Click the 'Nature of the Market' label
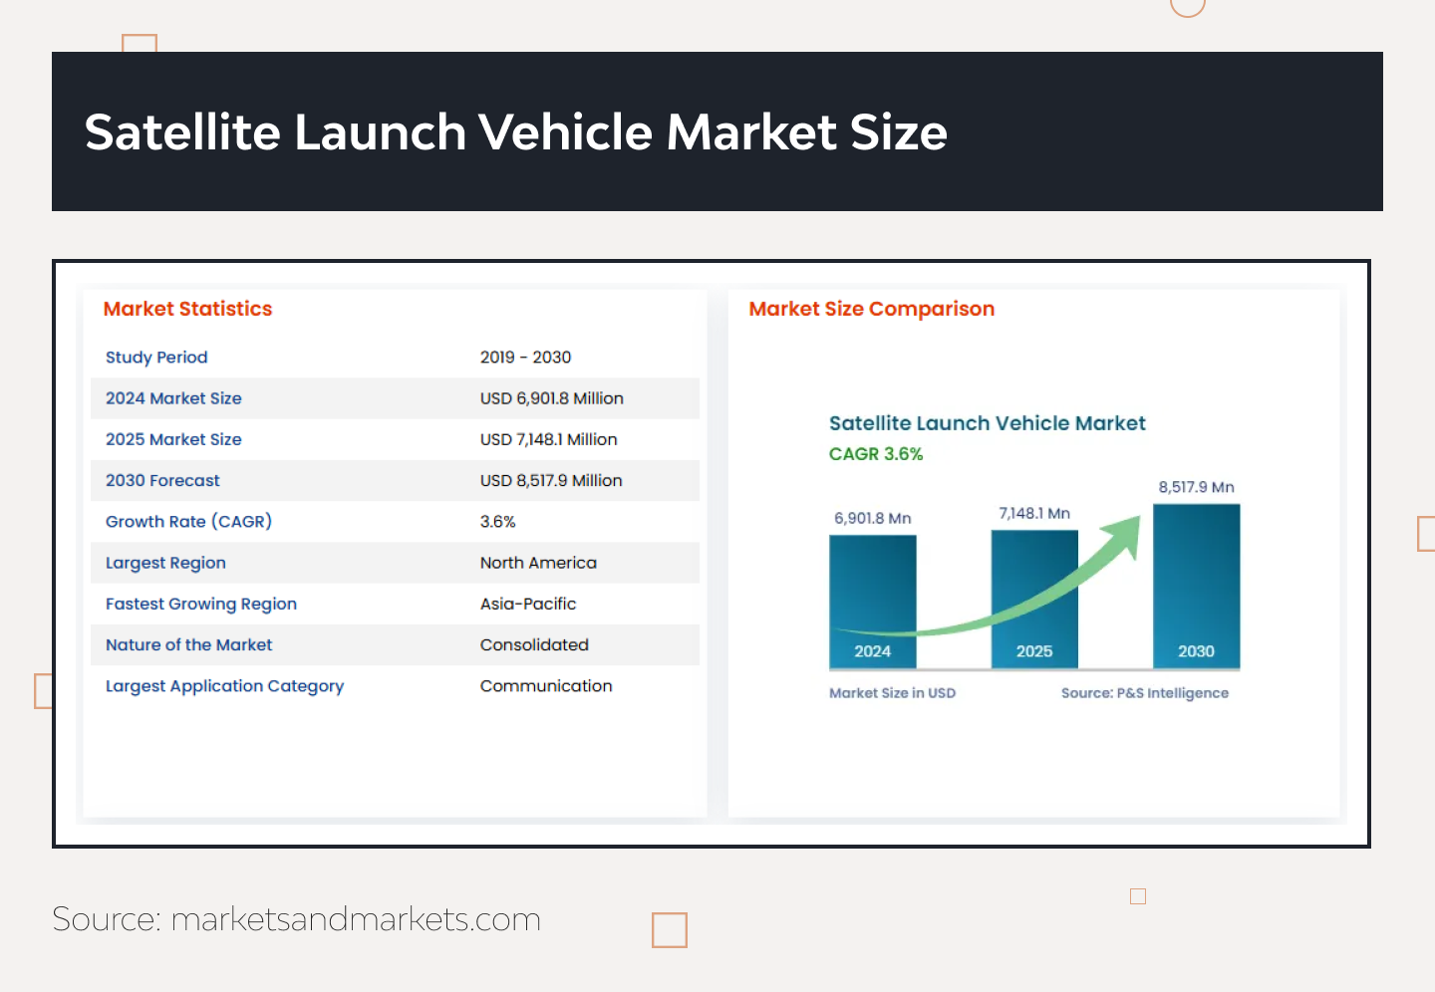 188,645
